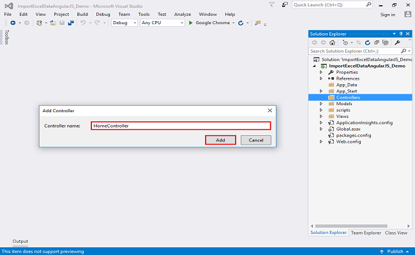This screenshot has height=255, width=415.
Task: Open the Solution Explorer window options dropdown
Action: [395, 34]
